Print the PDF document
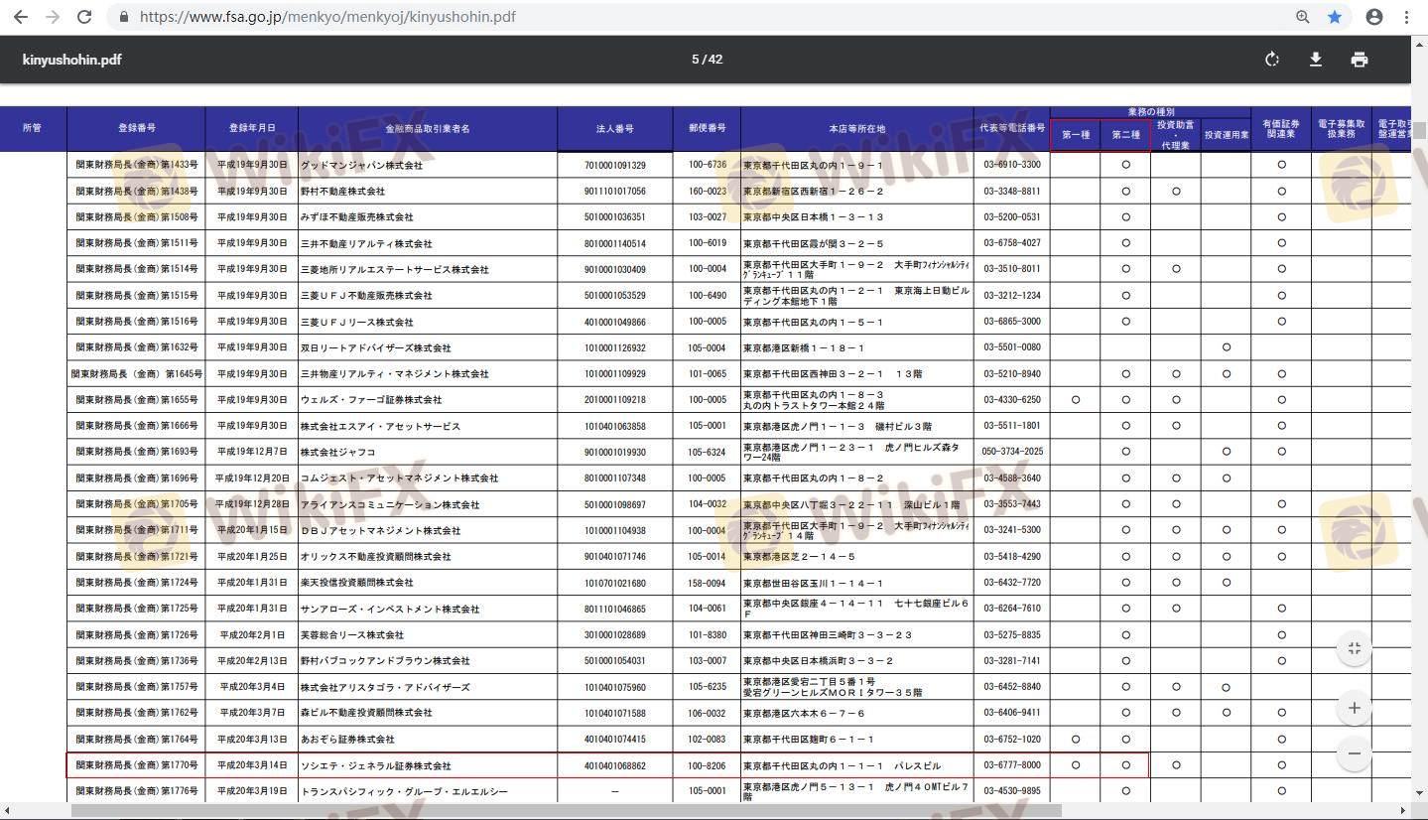The width and height of the screenshot is (1428, 820). 1360,60
